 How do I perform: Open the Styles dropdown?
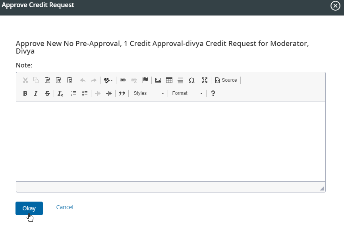[x=149, y=93]
